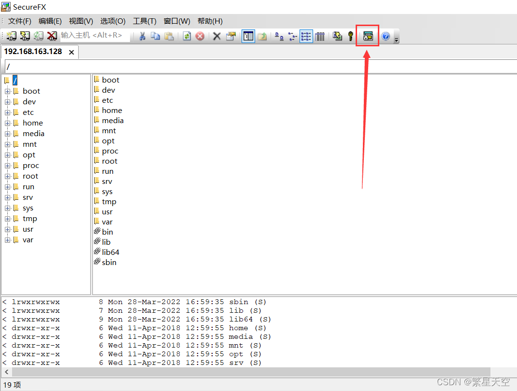Expand the proc folder in tree
This screenshot has height=391, width=517.
7,166
